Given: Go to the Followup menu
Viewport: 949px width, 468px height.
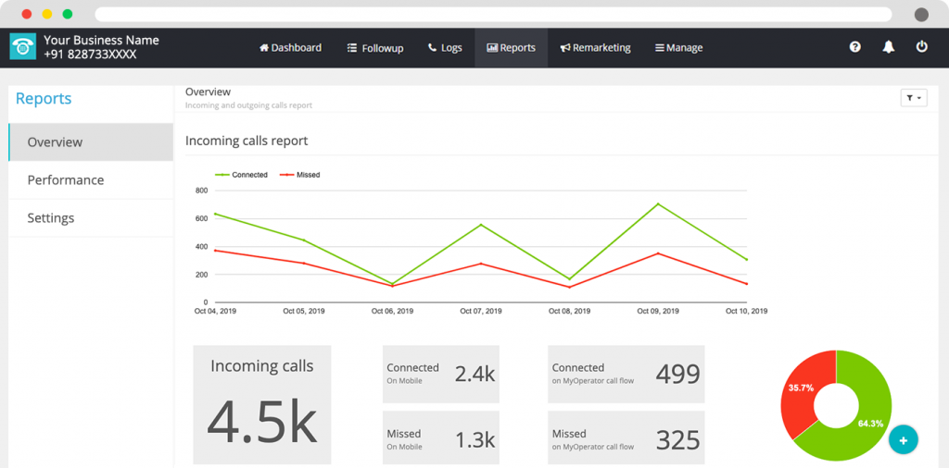Looking at the screenshot, I should pyautogui.click(x=375, y=48).
